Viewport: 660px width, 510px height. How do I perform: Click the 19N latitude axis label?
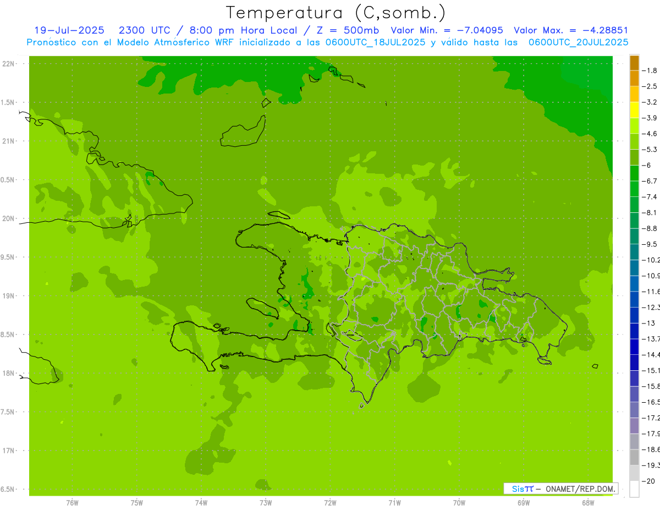9,296
